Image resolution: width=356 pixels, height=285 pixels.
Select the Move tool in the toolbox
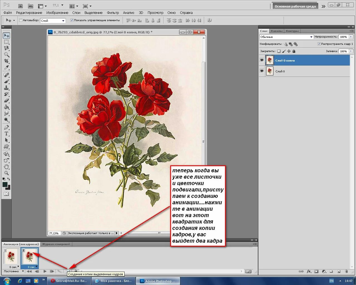point(6,36)
